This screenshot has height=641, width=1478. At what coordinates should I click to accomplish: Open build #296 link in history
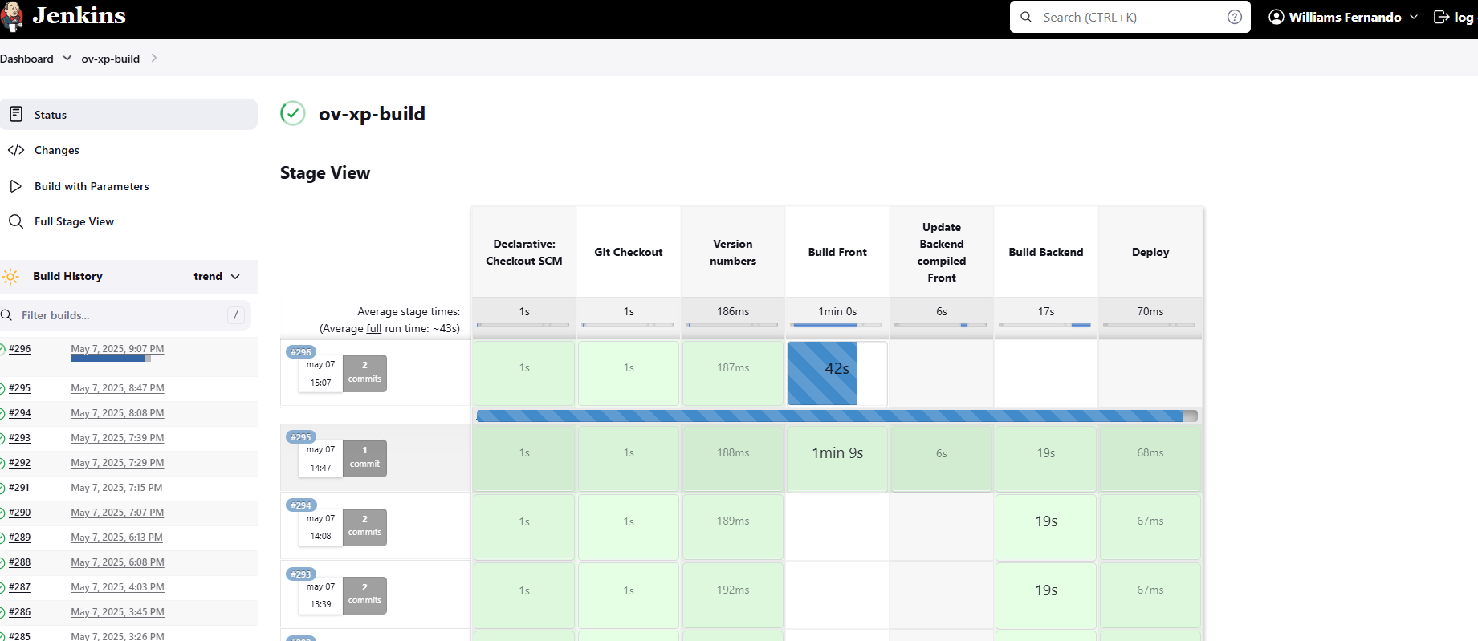coord(20,349)
